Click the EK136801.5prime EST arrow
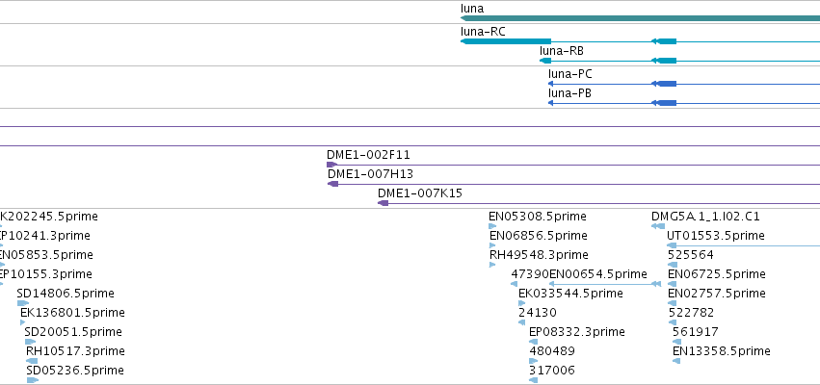Image resolution: width=820 pixels, height=385 pixels. [x=22, y=322]
